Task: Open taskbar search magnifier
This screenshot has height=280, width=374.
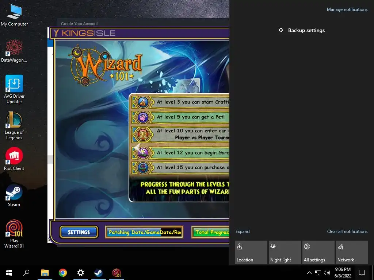Action: (x=26, y=273)
